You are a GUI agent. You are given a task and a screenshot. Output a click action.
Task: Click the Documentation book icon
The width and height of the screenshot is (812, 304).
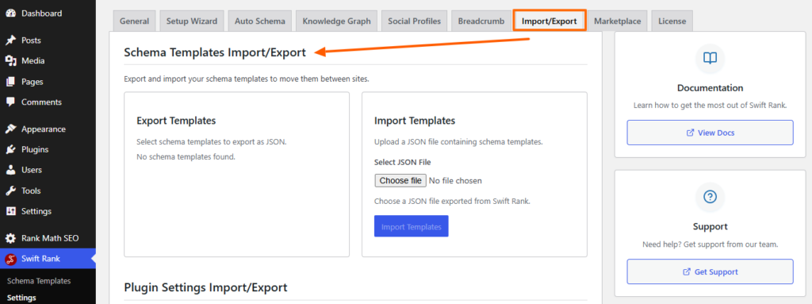710,58
